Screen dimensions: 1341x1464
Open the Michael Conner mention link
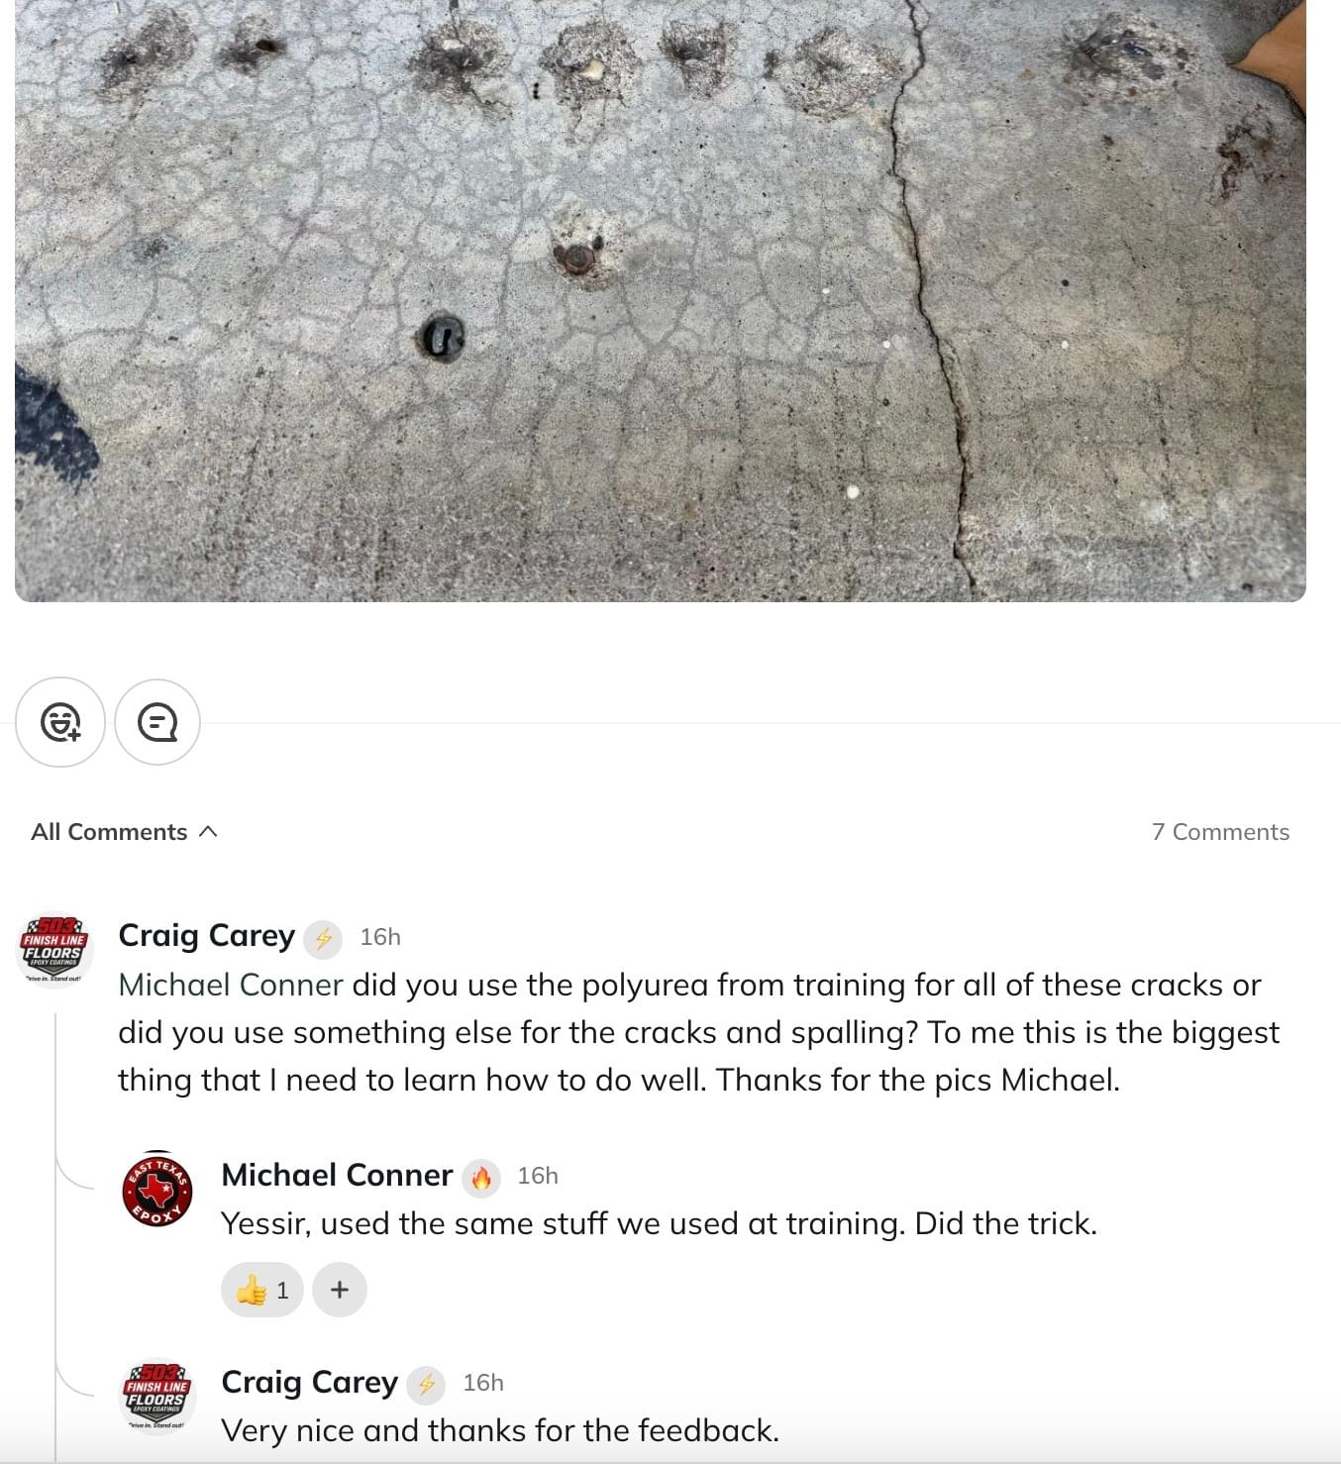pos(231,985)
